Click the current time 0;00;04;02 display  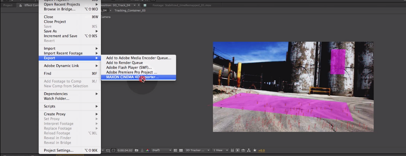(x=125, y=150)
